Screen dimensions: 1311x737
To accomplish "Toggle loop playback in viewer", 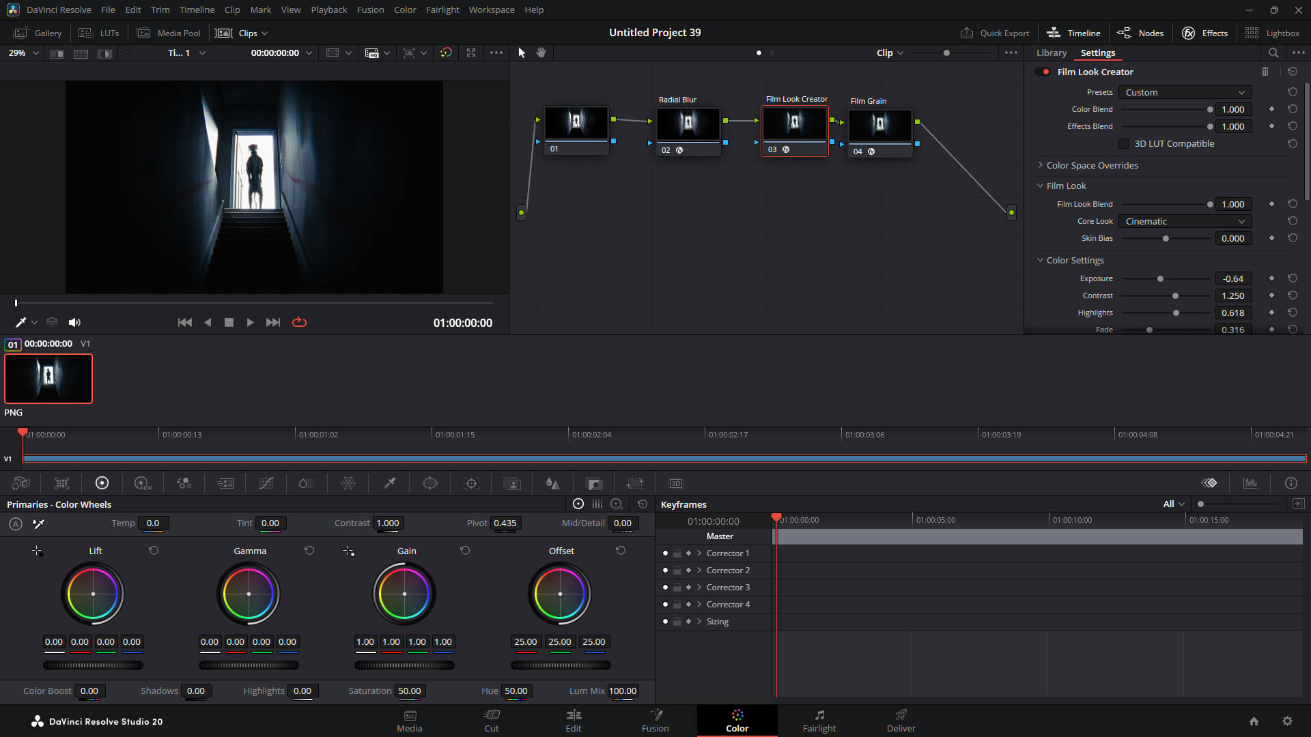I will click(x=299, y=322).
